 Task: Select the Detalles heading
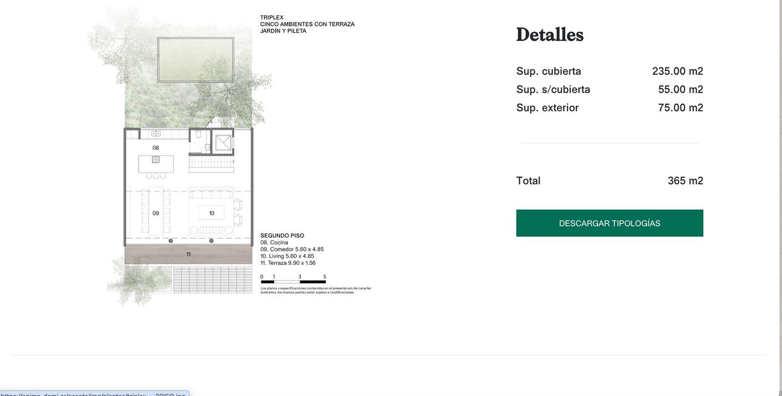coord(550,35)
